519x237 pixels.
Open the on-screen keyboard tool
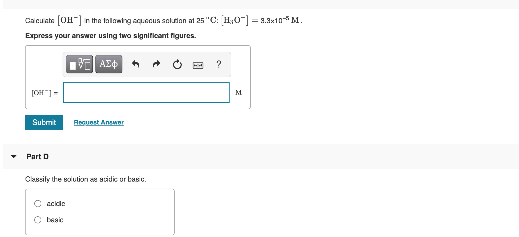coord(198,65)
